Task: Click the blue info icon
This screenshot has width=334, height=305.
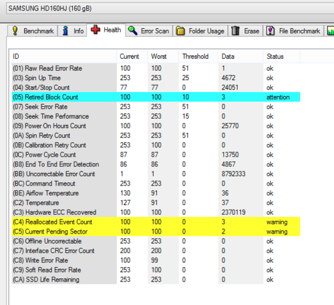Action: 65,31
